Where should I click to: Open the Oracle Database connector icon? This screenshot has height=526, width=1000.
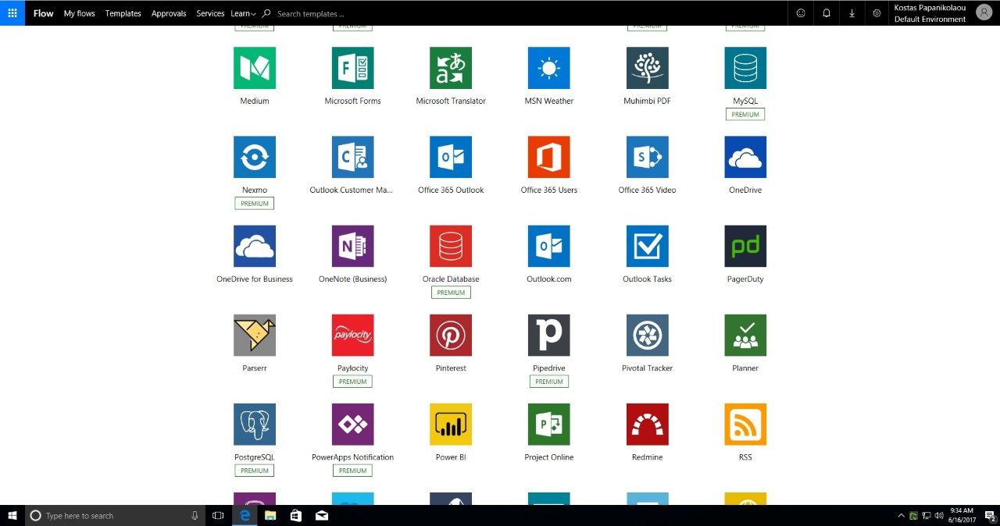coord(451,246)
